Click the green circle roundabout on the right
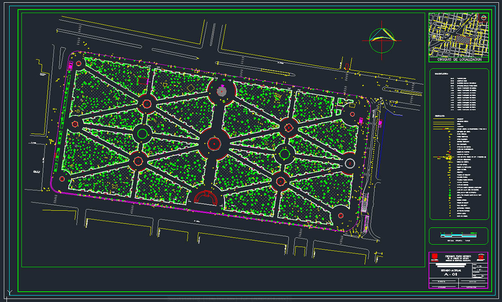The height and width of the screenshot is (302, 502). (285, 154)
